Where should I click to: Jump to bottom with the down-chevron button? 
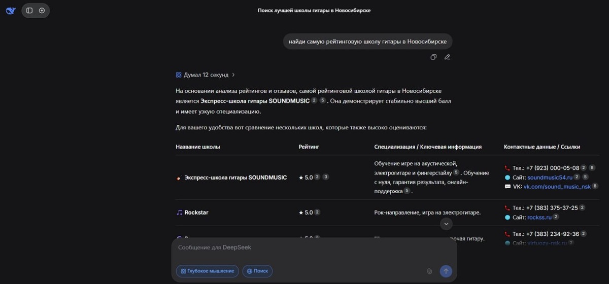pos(446,224)
